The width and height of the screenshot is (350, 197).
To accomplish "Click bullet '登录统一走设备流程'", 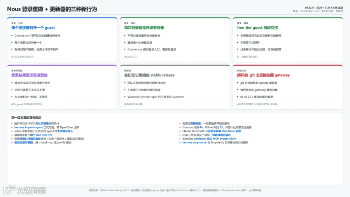I will [x=140, y=43].
